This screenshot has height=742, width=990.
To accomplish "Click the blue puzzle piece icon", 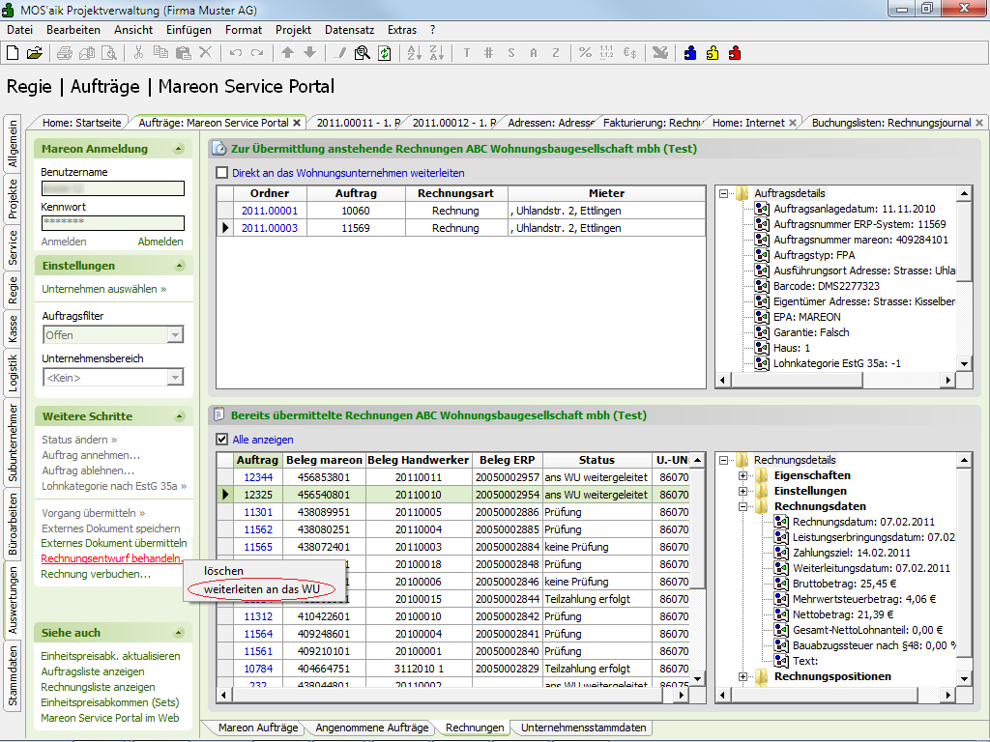I will [x=690, y=54].
